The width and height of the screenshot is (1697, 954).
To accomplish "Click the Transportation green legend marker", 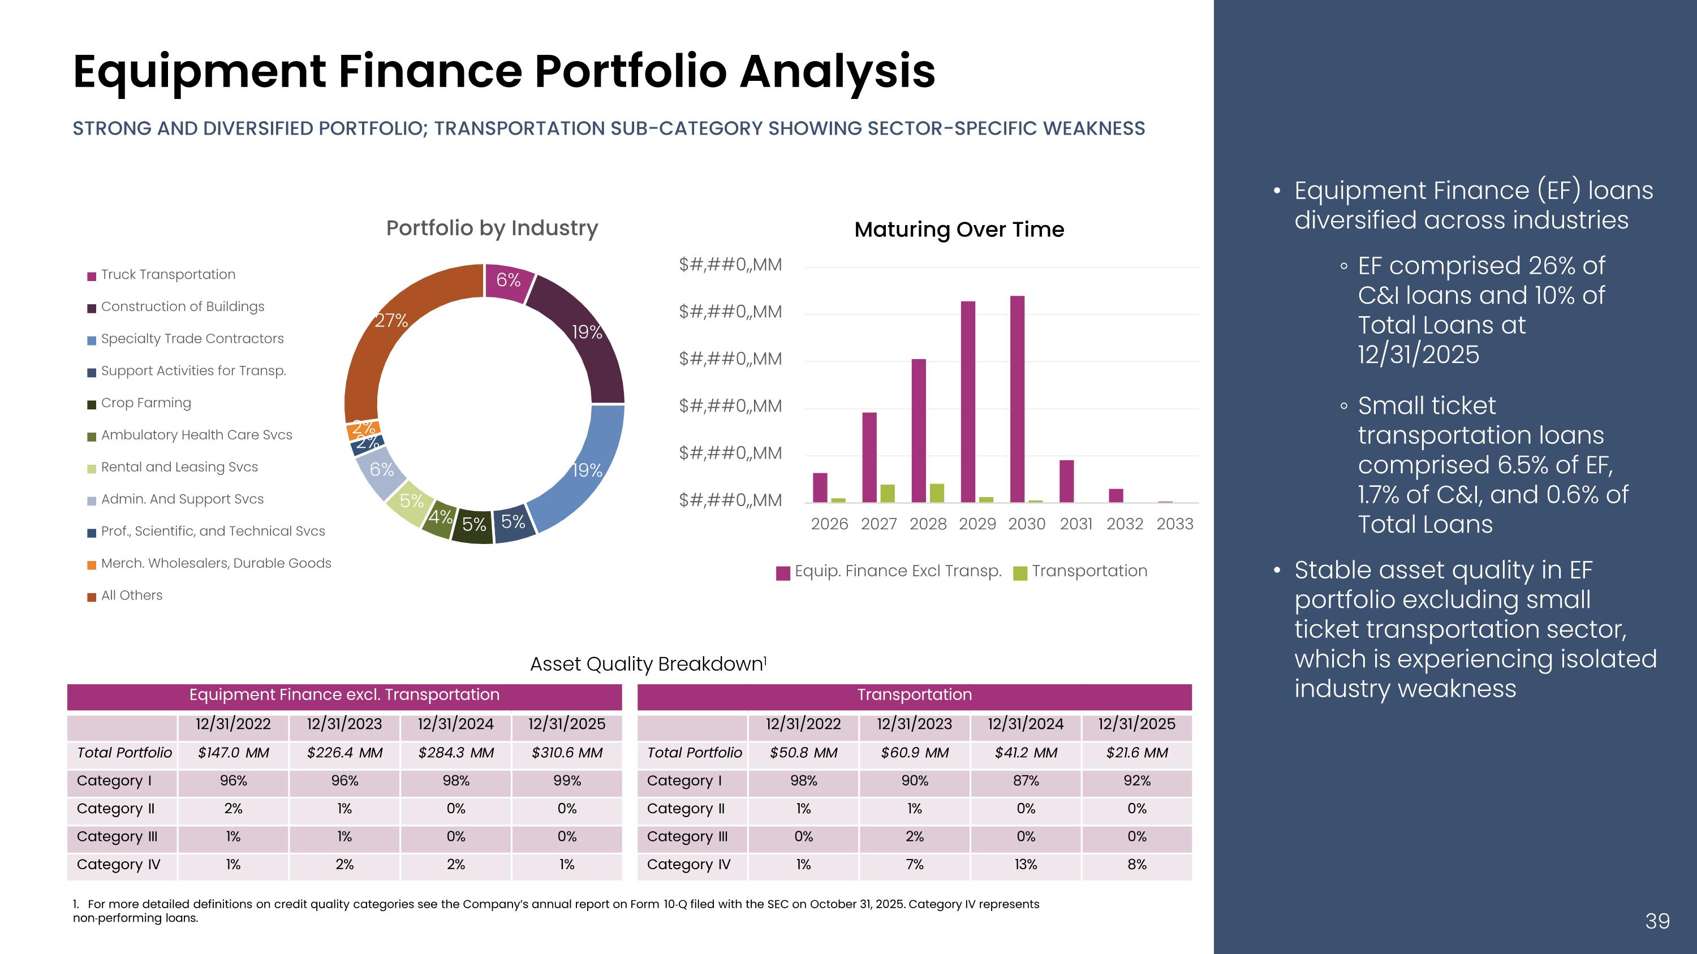I will coord(1020,573).
